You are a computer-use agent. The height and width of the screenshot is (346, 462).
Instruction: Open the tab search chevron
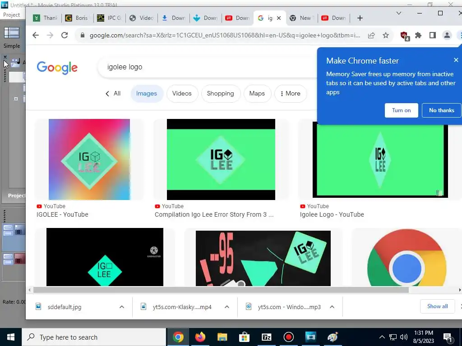click(399, 13)
